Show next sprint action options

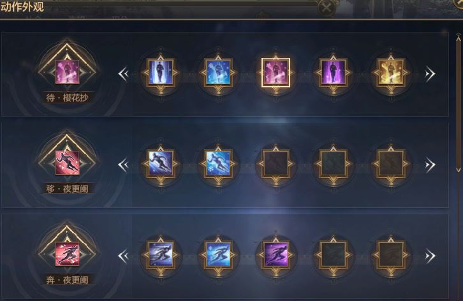pos(430,256)
